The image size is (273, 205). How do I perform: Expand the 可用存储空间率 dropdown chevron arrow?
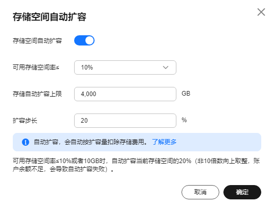point(166,67)
